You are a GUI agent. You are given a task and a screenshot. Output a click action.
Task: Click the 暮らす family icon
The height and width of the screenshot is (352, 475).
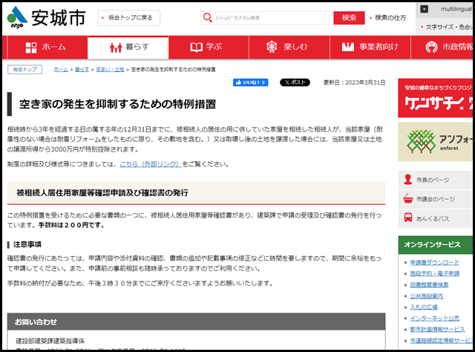[116, 48]
